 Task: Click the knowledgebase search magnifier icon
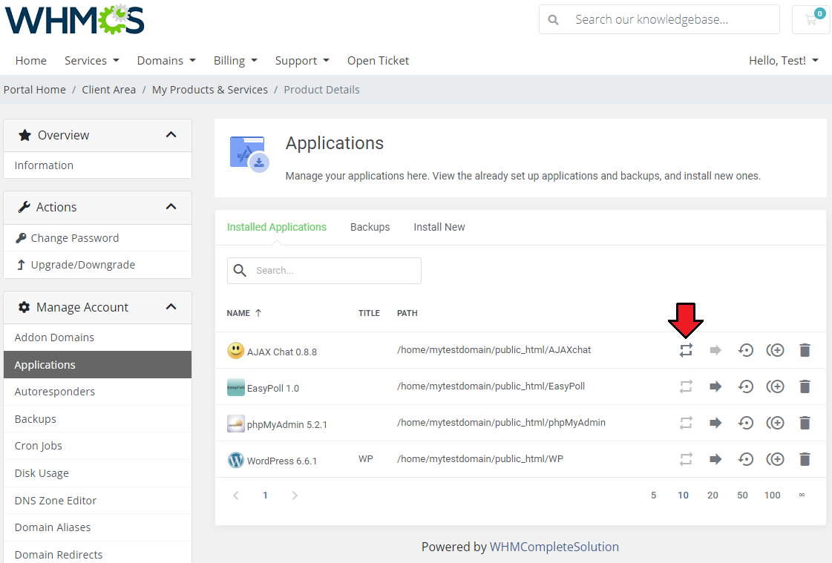click(x=553, y=19)
